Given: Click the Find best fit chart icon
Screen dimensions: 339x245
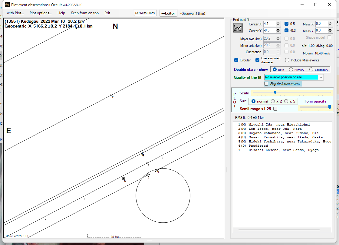Looking at the screenshot, I should (238, 28).
